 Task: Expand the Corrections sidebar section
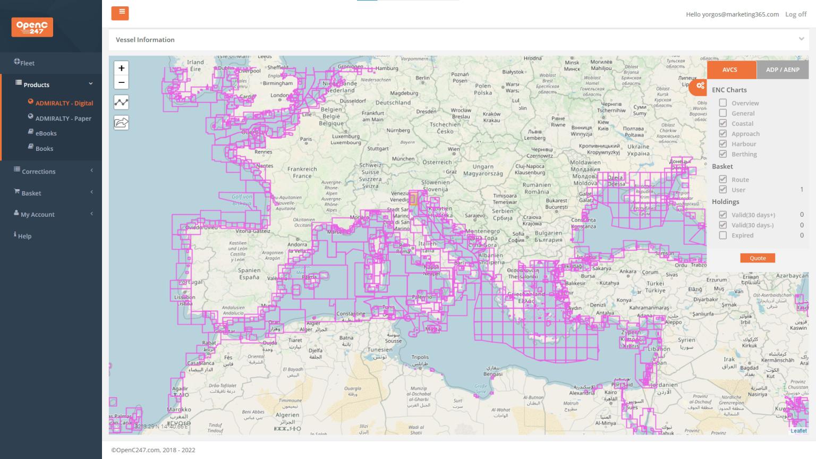(x=39, y=171)
